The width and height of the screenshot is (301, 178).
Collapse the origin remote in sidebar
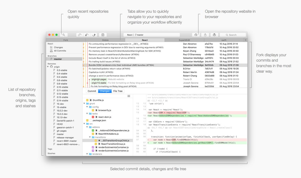(x=48, y=67)
